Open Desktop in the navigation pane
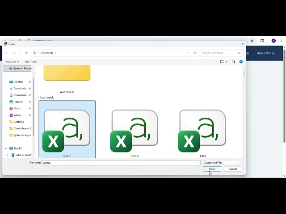Viewport: 286px width, 214px height. click(x=18, y=82)
